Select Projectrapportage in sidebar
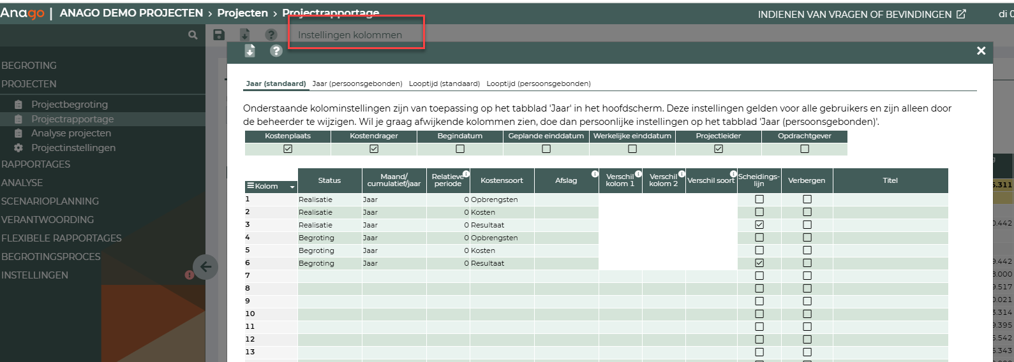 tap(72, 119)
